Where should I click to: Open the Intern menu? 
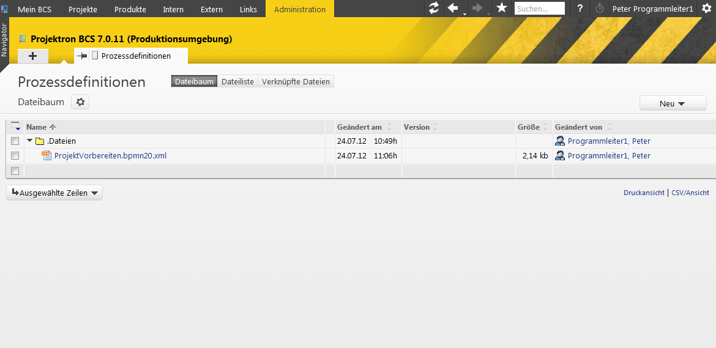click(173, 9)
